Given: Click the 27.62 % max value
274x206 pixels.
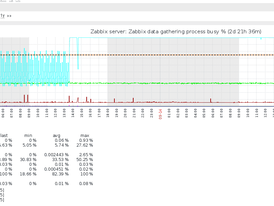Looking at the screenshot, I should point(85,145).
